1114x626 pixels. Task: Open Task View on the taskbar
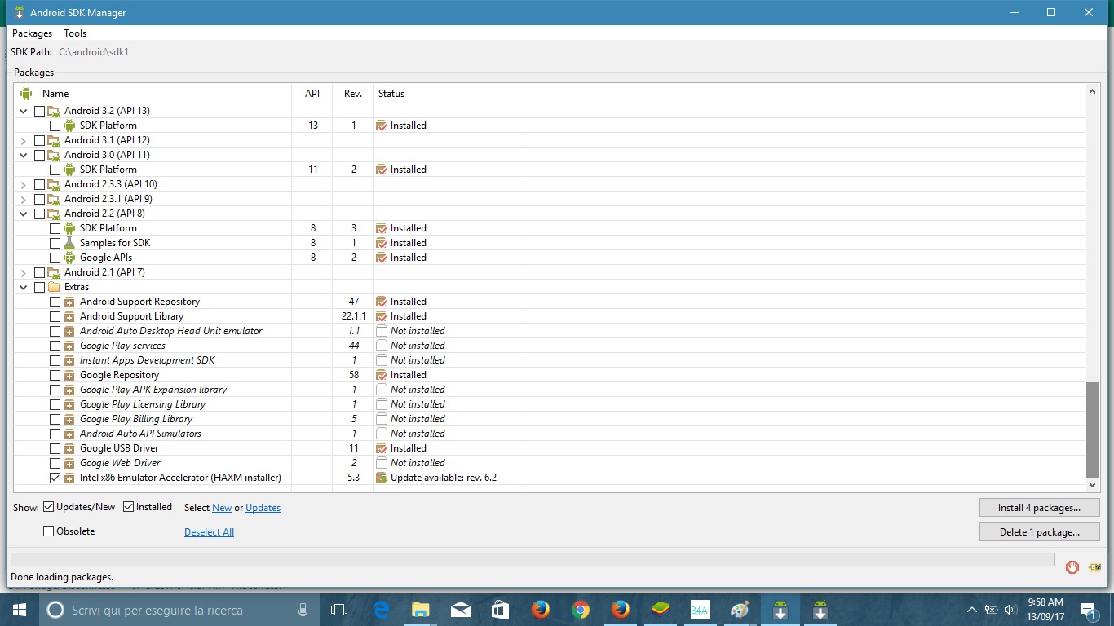pos(339,610)
